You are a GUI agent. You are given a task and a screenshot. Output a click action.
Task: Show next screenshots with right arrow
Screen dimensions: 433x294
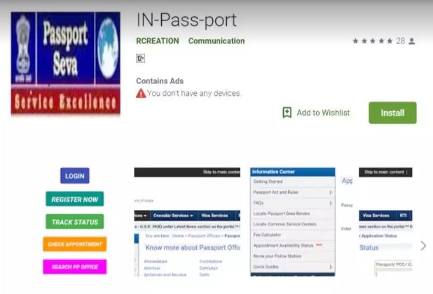[423, 246]
